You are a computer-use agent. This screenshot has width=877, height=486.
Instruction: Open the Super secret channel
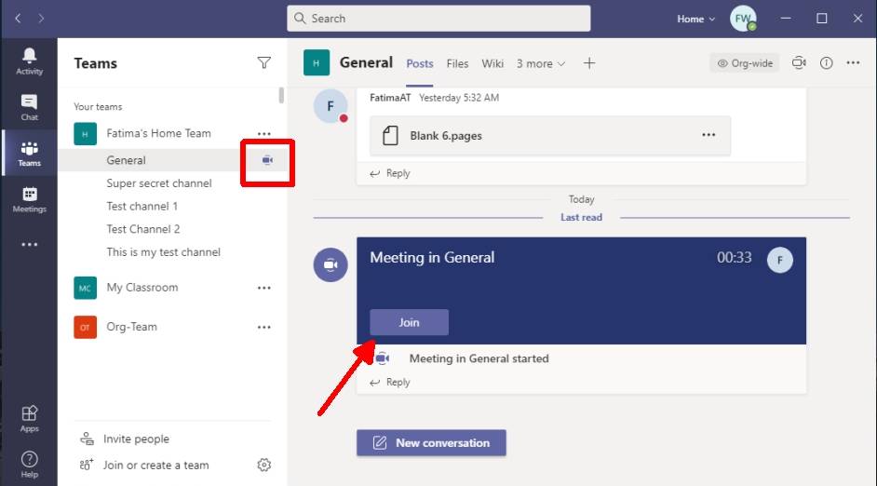(x=159, y=183)
